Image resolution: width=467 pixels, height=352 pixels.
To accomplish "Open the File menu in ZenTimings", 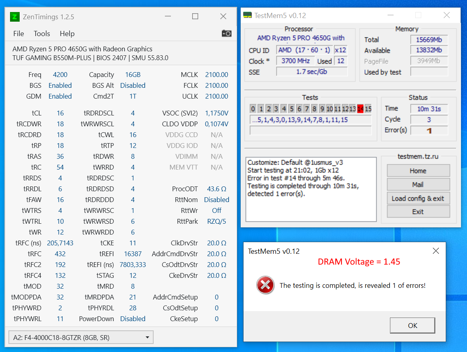I will 18,34.
